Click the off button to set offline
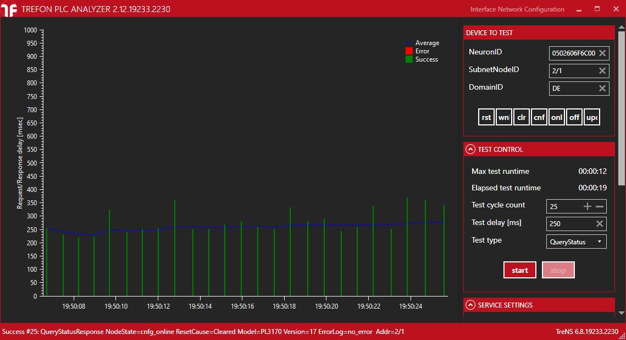 (574, 117)
